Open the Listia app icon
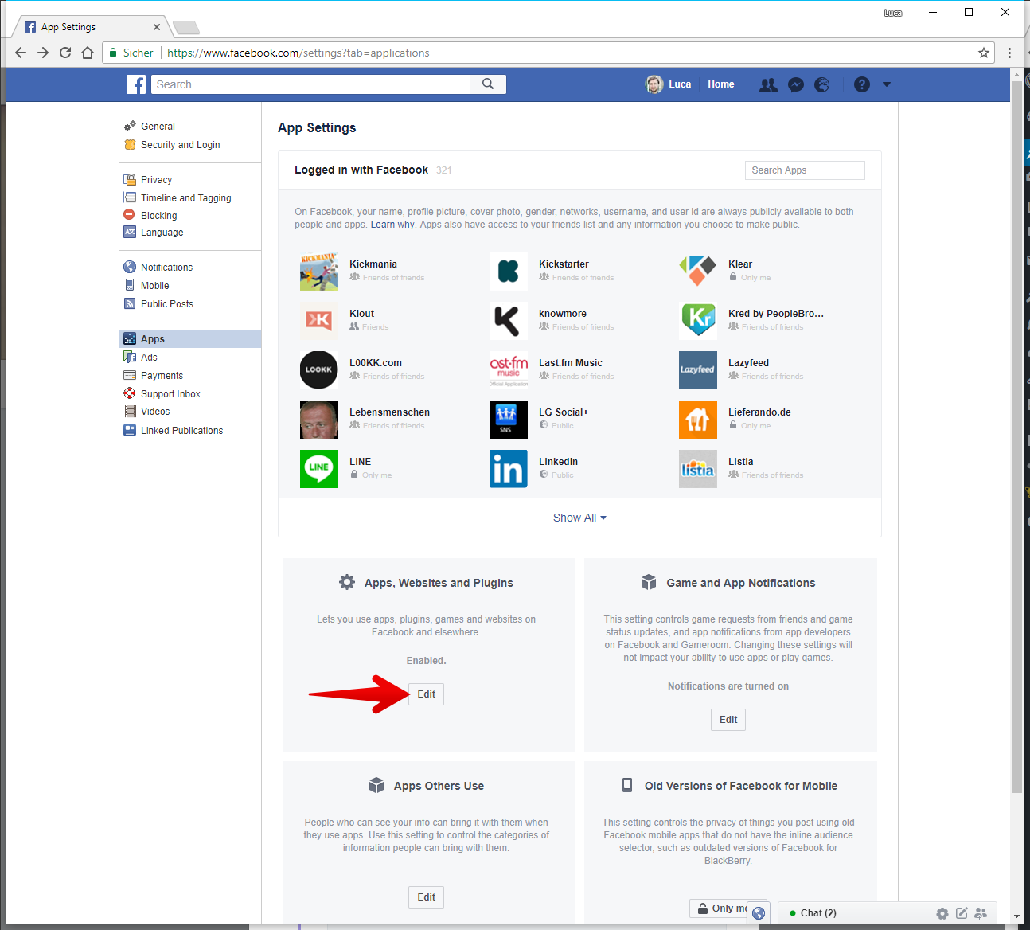Image resolution: width=1030 pixels, height=930 pixels. 698,469
